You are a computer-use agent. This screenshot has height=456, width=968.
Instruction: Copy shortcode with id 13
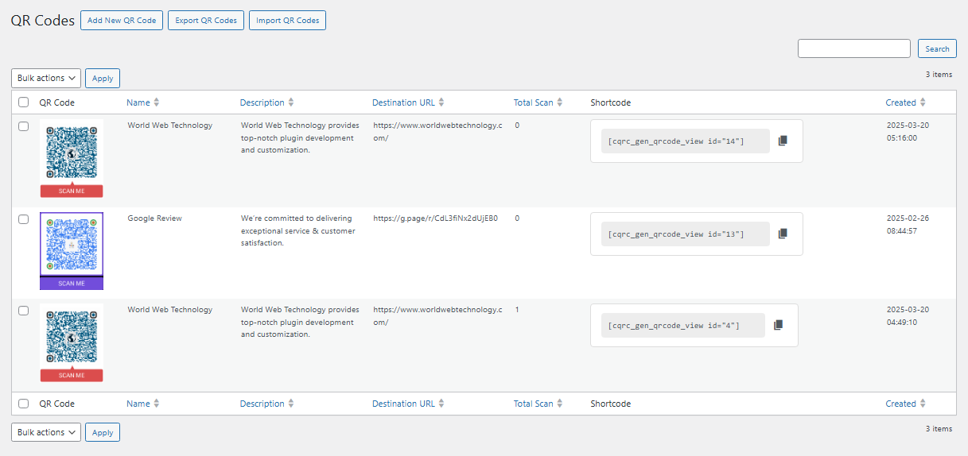tap(783, 234)
